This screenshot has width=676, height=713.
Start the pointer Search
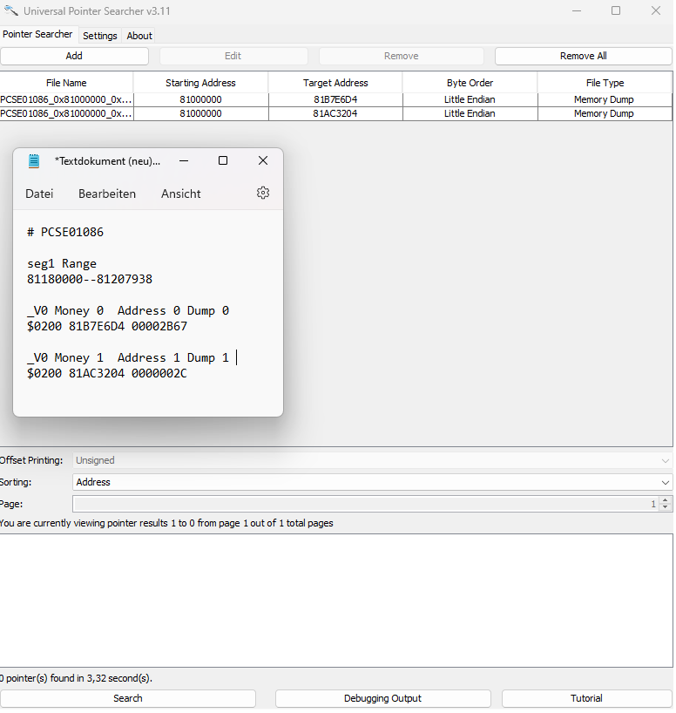[128, 698]
